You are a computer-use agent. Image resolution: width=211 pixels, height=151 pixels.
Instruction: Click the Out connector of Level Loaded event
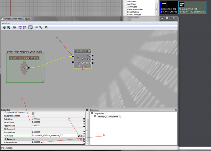click(29, 68)
